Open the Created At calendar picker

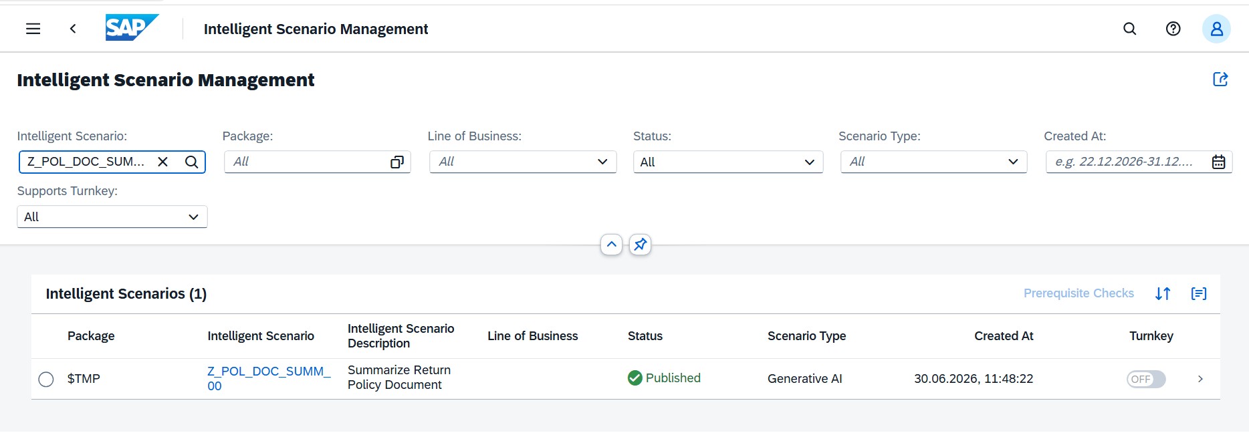(1219, 162)
